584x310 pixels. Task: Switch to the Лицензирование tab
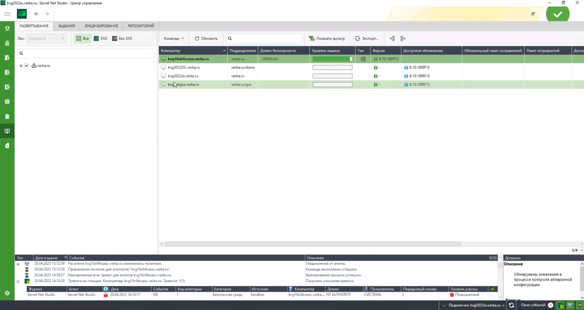pyautogui.click(x=101, y=26)
